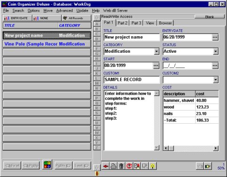Open the Update menu
The image size is (227, 177).
coord(82,11)
